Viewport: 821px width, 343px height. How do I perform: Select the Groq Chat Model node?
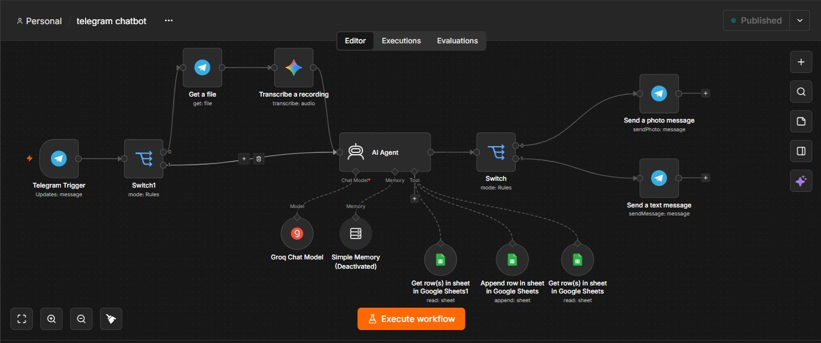(x=297, y=233)
